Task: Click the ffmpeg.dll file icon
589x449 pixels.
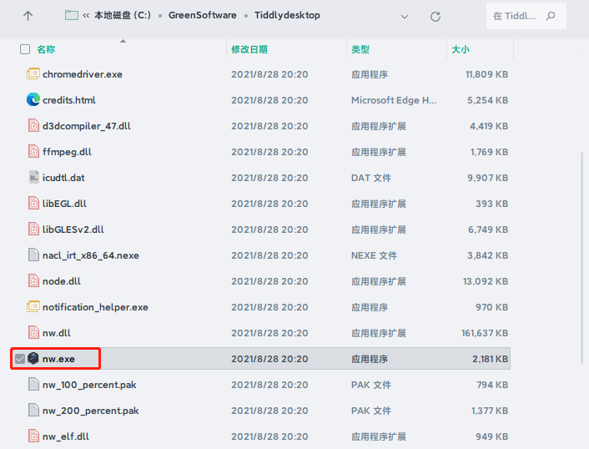Action: tap(33, 151)
